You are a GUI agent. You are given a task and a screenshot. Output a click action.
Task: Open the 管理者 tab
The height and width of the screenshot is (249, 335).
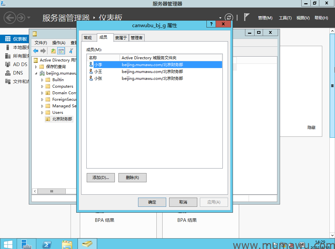[136, 38]
